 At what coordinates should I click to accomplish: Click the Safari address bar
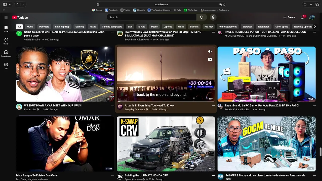[x=161, y=4]
